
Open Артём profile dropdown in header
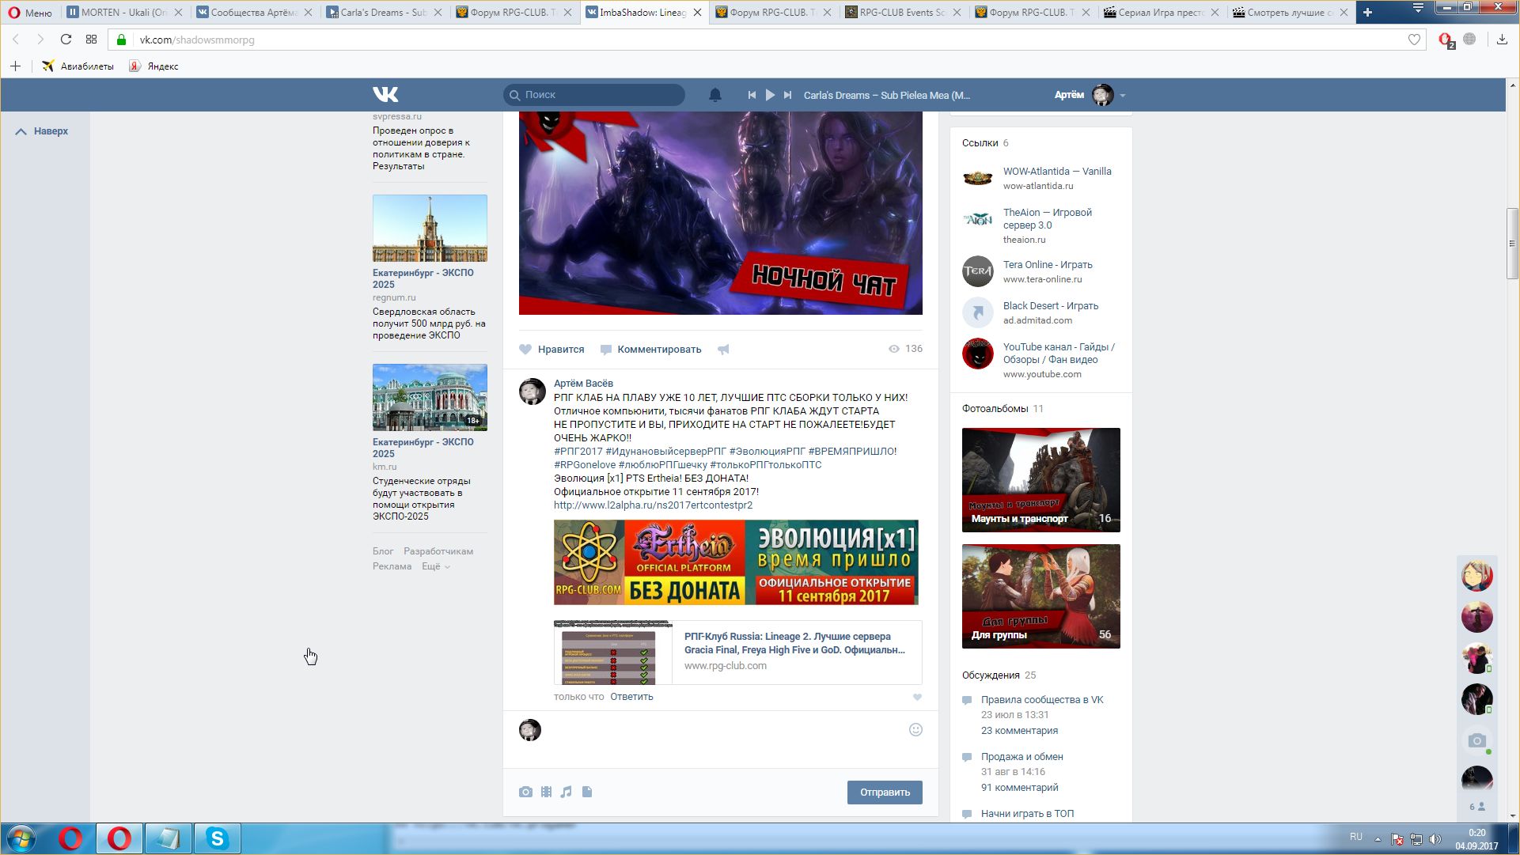pyautogui.click(x=1090, y=95)
